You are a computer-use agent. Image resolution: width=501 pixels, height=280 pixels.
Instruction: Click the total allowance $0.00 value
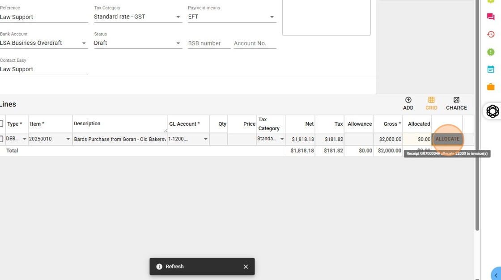365,151
